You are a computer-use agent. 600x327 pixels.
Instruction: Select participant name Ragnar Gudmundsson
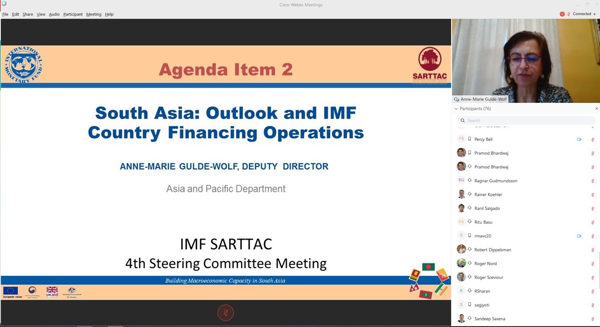click(x=496, y=181)
